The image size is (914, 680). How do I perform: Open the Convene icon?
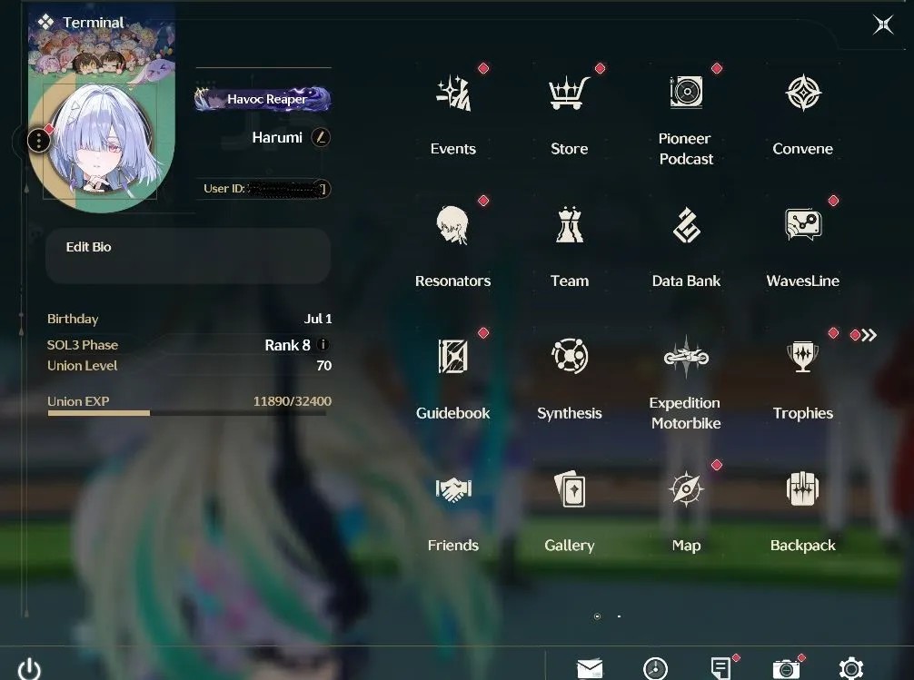[x=802, y=92]
